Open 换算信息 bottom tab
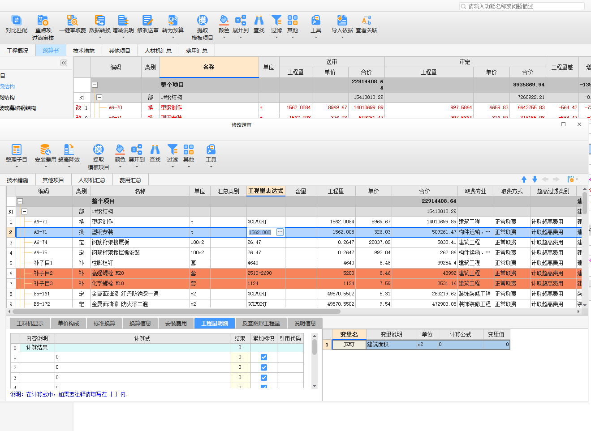This screenshot has height=431, width=591. click(x=140, y=323)
